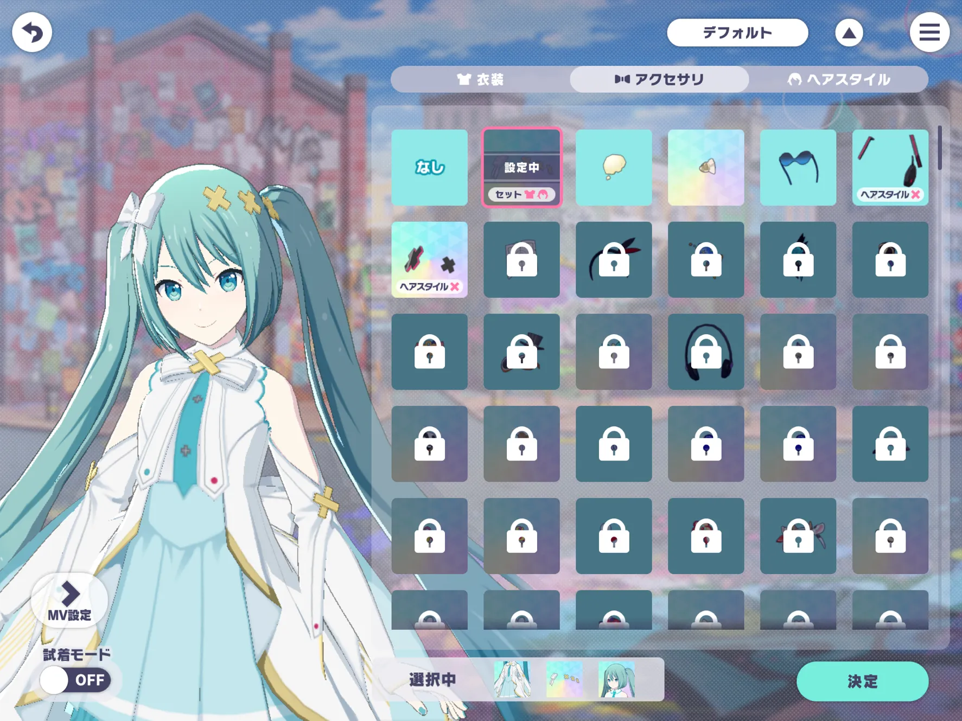Expand the MV設定 panel
The image size is (962, 721).
(x=69, y=600)
